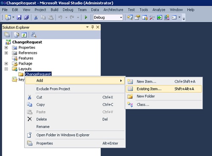The height and width of the screenshot is (156, 212).
Task: Choose Add in the context menu
Action: tap(75, 80)
